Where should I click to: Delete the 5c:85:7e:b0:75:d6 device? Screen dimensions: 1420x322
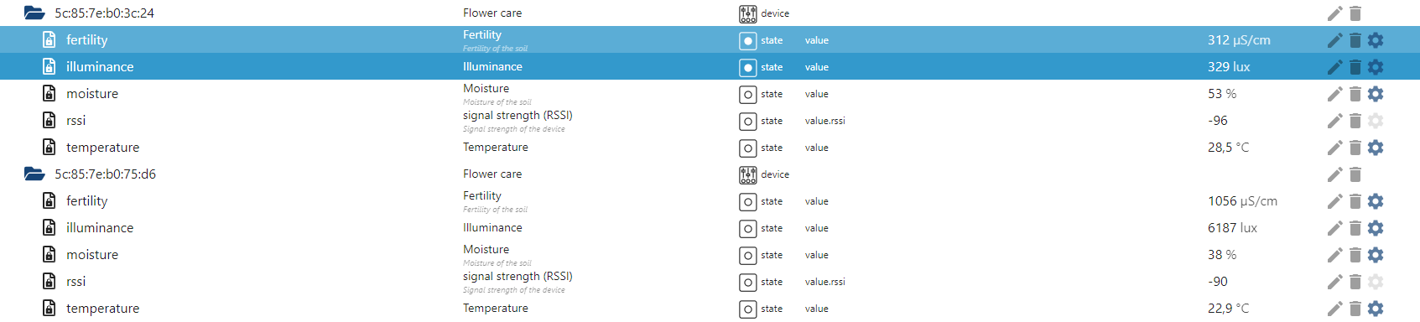[x=1355, y=174]
